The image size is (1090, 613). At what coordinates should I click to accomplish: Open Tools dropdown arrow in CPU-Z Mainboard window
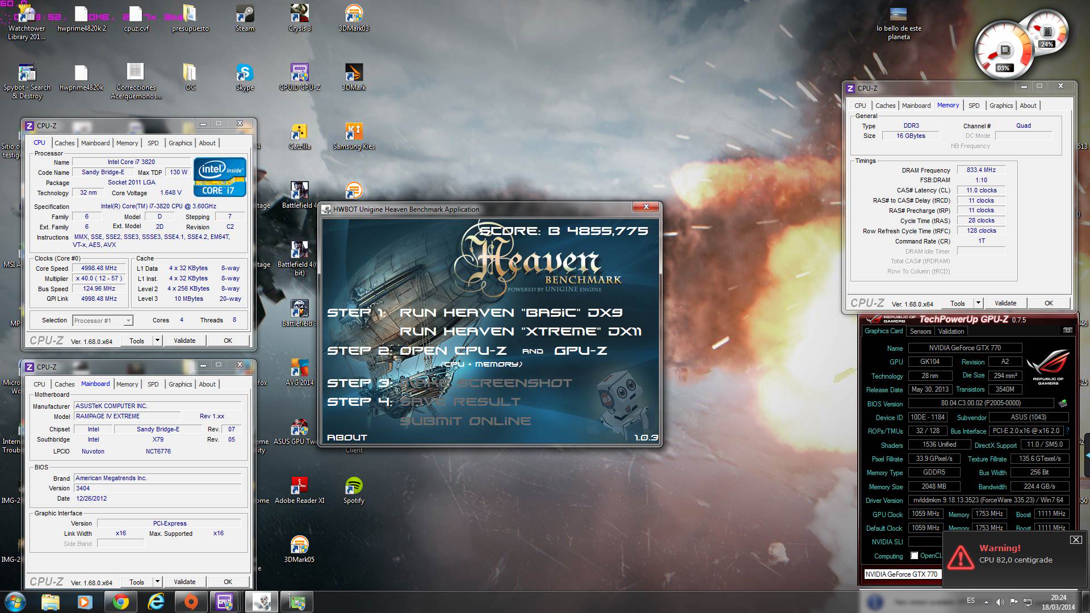tap(157, 582)
